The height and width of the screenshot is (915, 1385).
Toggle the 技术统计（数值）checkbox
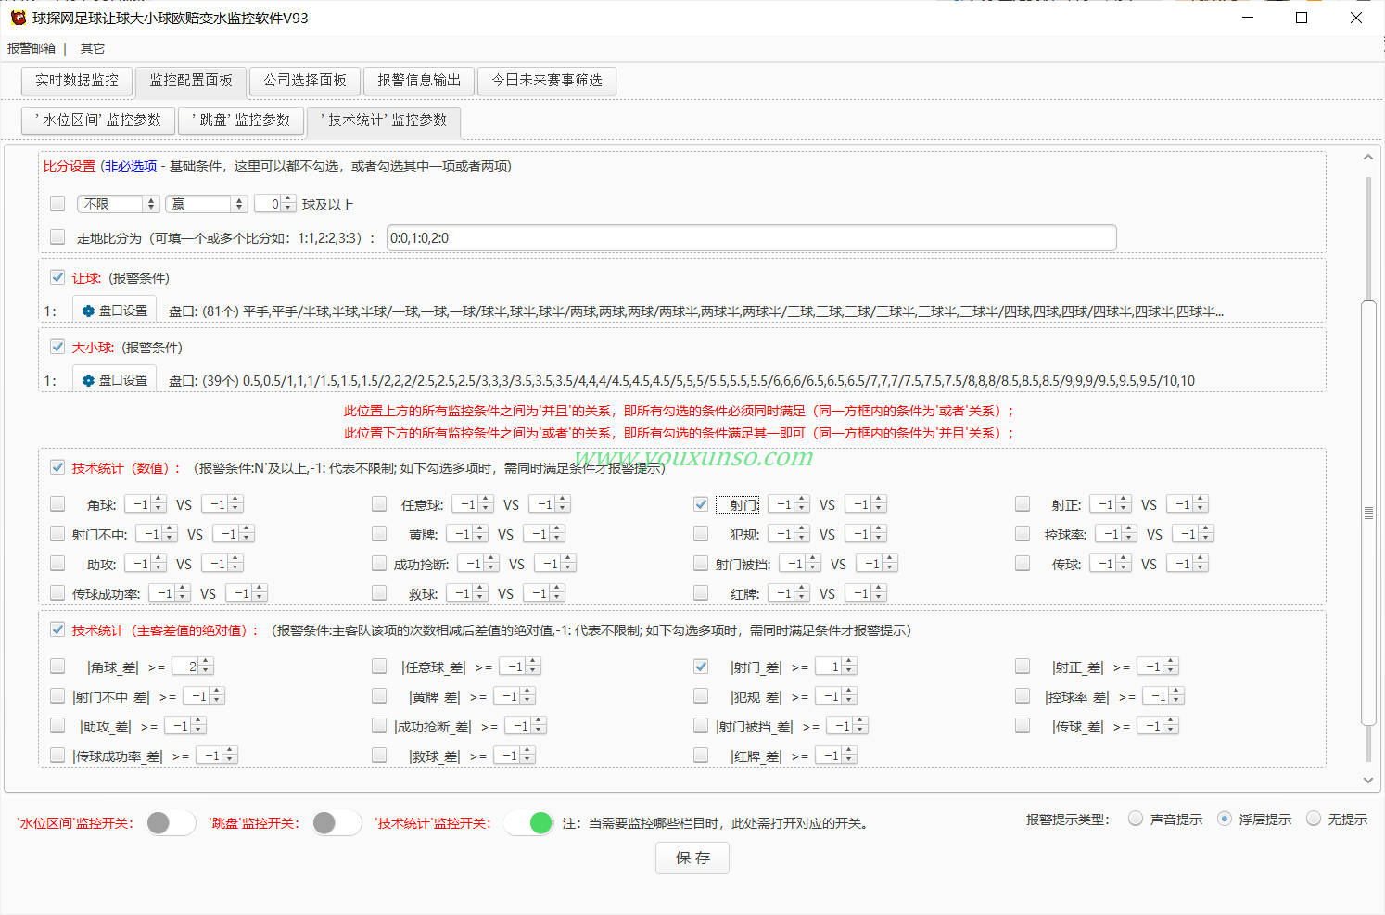coord(57,467)
